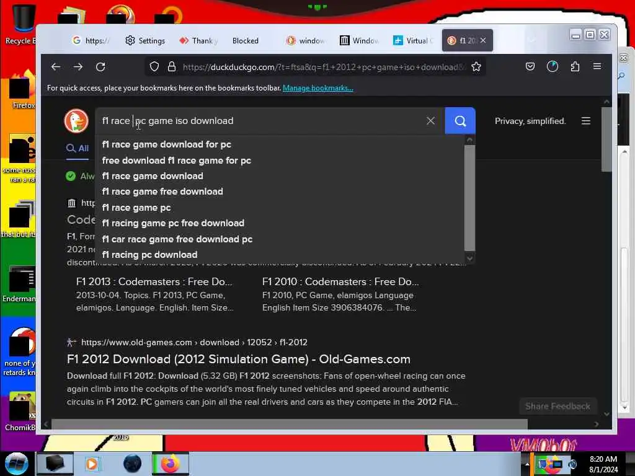
Task: Click the Privacy, simplified. text
Action: tap(530, 121)
